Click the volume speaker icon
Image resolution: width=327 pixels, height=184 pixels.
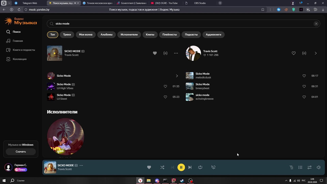pyautogui.click(x=319, y=167)
